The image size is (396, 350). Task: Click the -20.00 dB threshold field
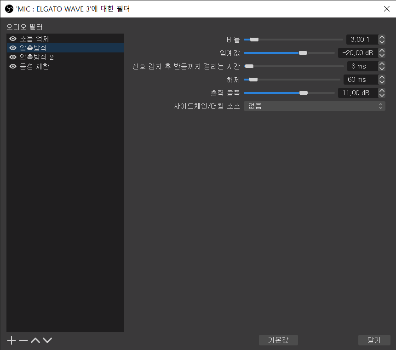point(358,53)
